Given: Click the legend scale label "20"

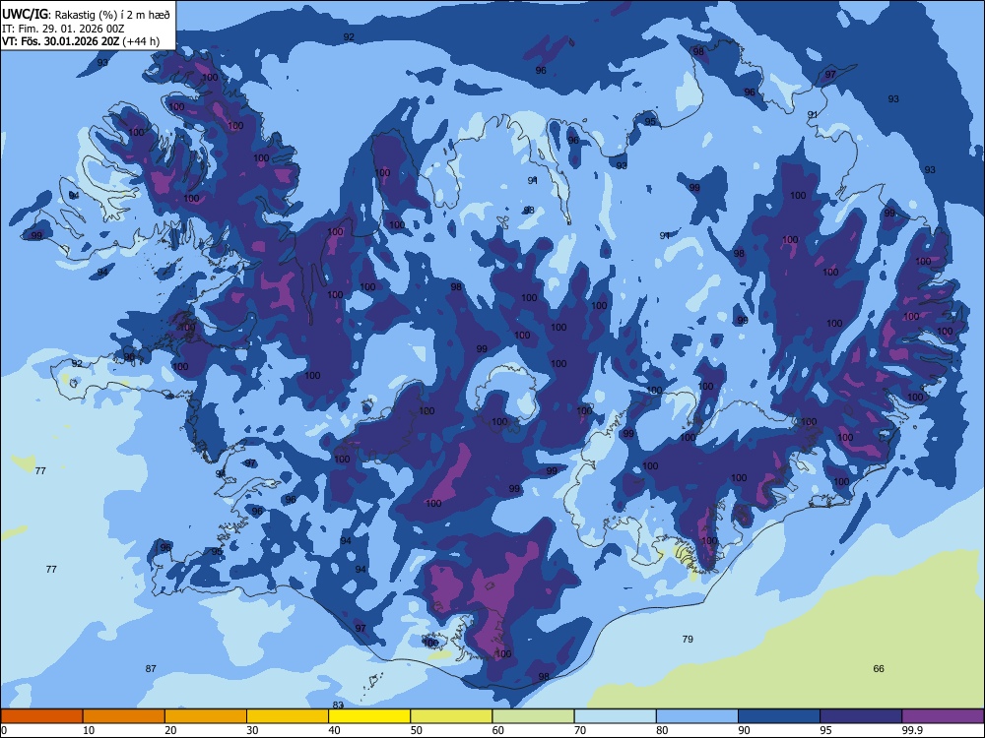Looking at the screenshot, I should pos(170,730).
